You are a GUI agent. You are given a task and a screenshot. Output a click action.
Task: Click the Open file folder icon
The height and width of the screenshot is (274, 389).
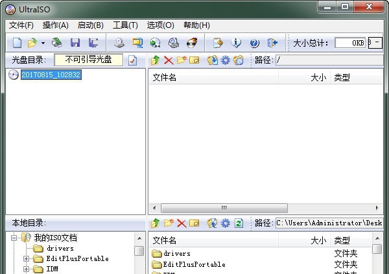[x=32, y=43]
